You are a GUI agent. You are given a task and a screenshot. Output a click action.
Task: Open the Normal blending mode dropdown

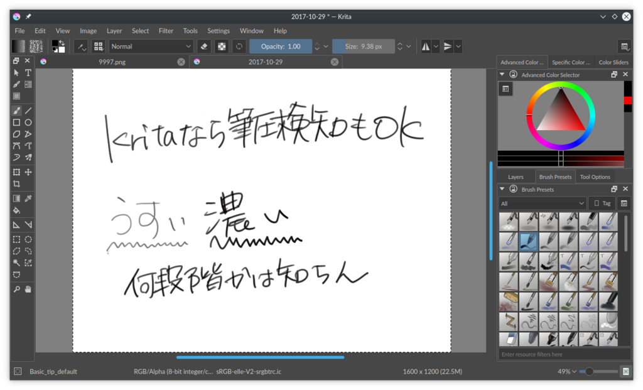click(151, 46)
